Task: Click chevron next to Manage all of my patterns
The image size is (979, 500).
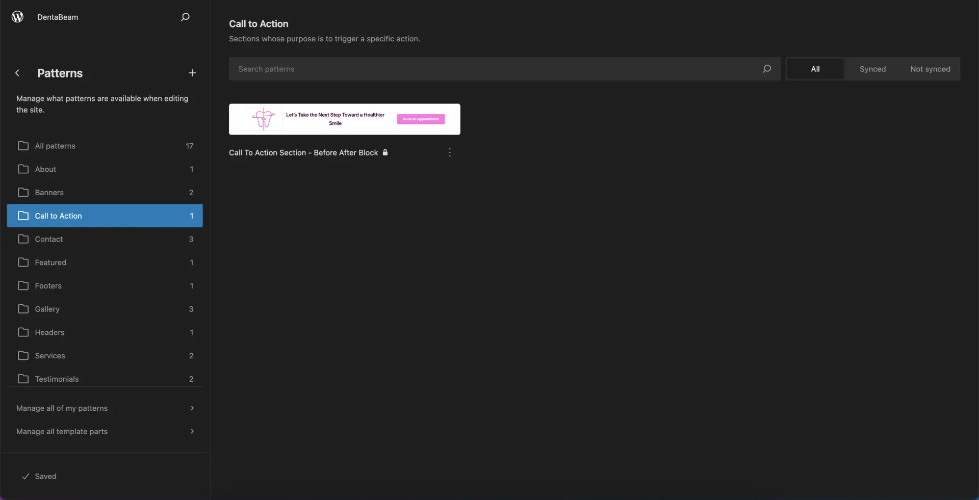Action: point(192,408)
